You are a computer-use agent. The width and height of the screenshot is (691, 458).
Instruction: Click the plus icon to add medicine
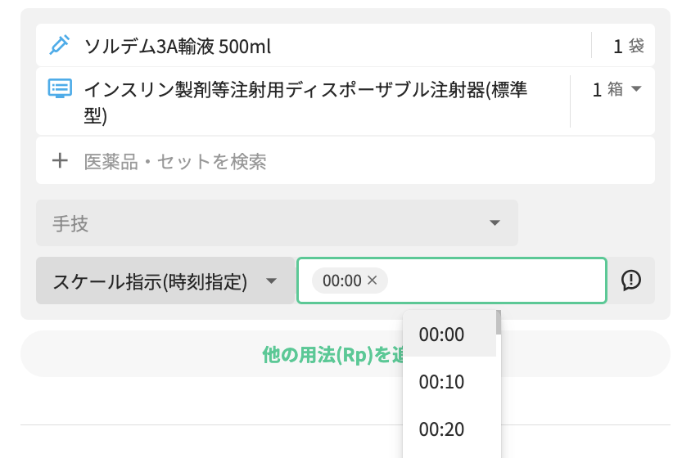point(60,161)
